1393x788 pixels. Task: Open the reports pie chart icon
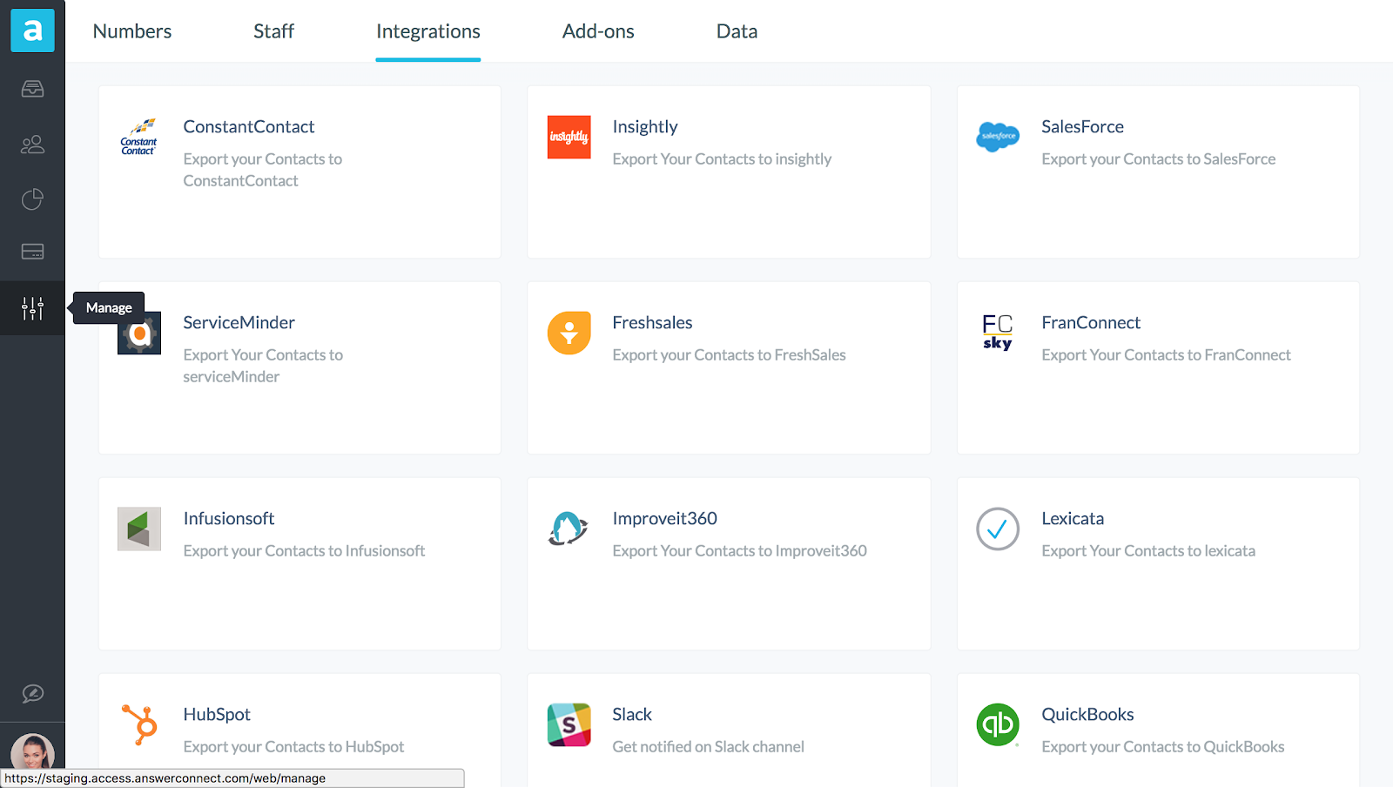pos(32,199)
